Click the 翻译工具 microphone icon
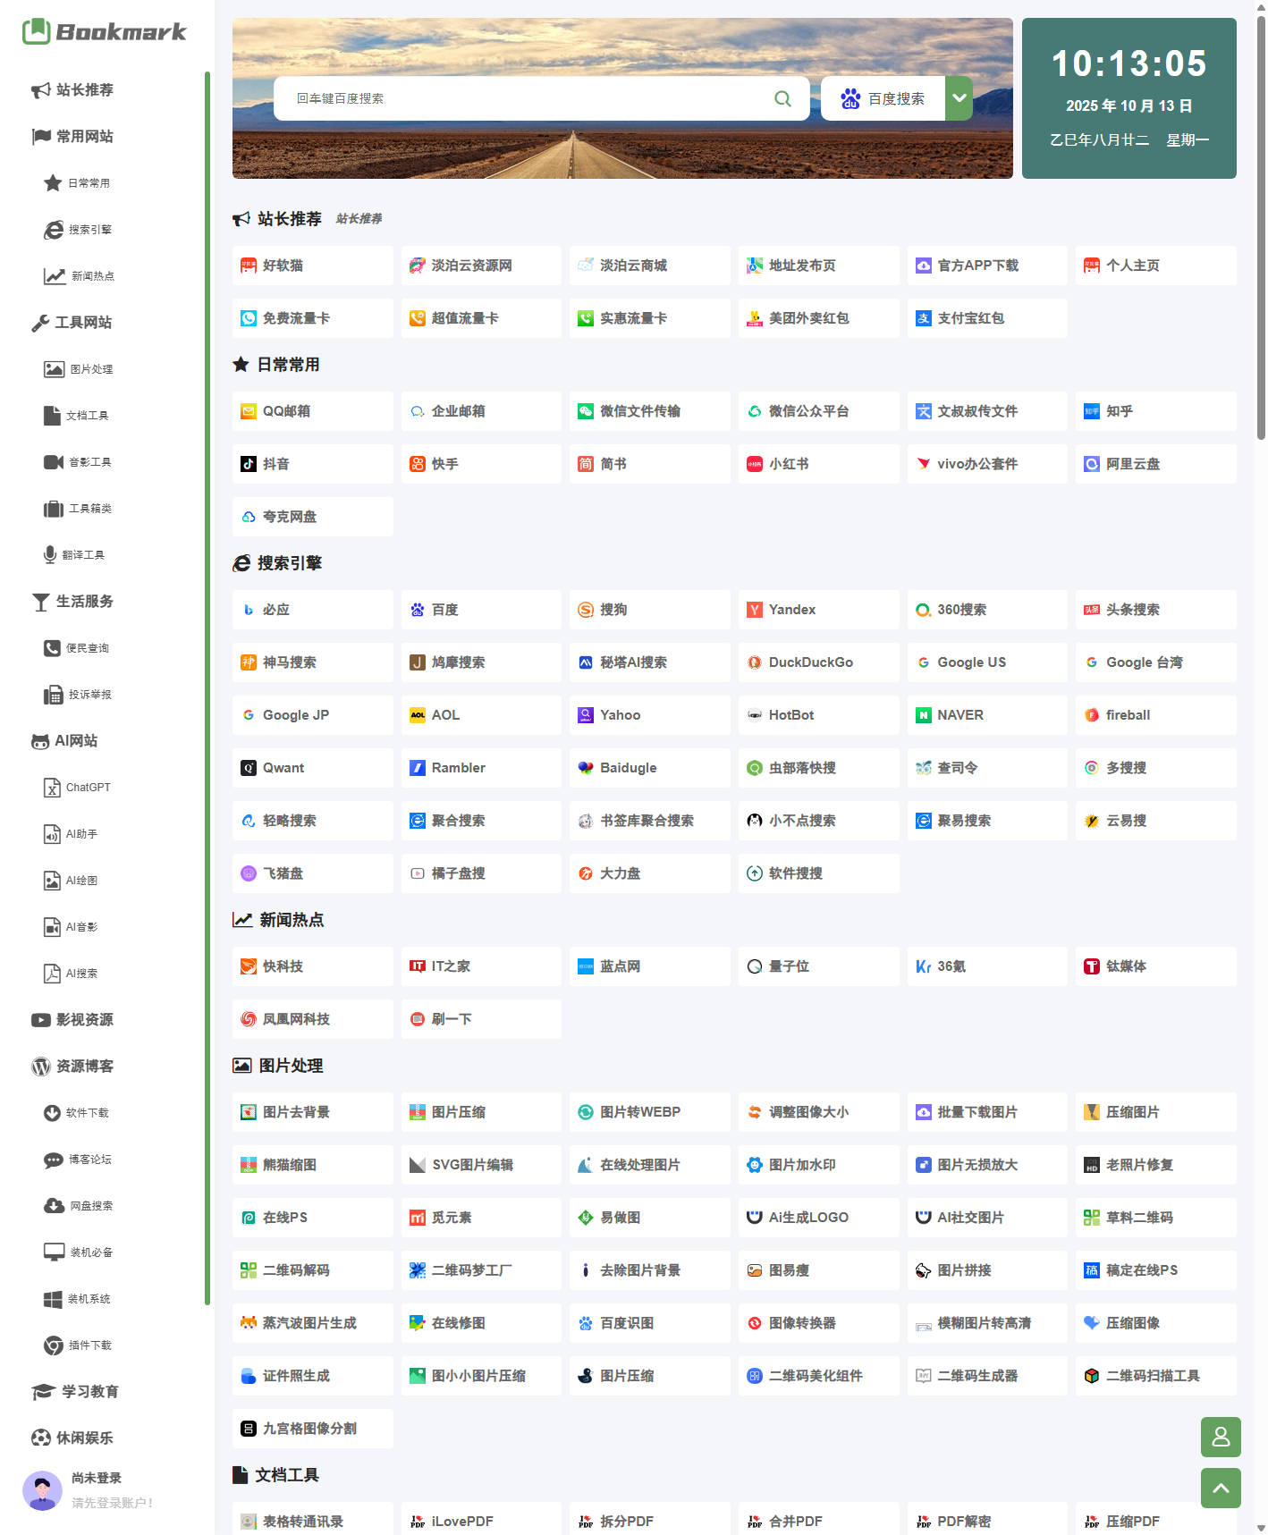This screenshot has width=1268, height=1535. coord(50,554)
